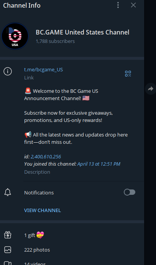Click the photos picture icon
The height and width of the screenshot is (265, 156).
8,250
